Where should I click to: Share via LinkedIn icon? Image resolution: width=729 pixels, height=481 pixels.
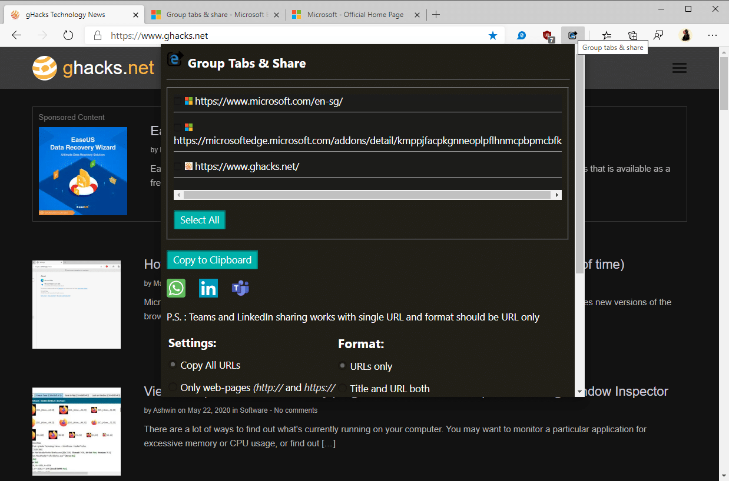[208, 288]
